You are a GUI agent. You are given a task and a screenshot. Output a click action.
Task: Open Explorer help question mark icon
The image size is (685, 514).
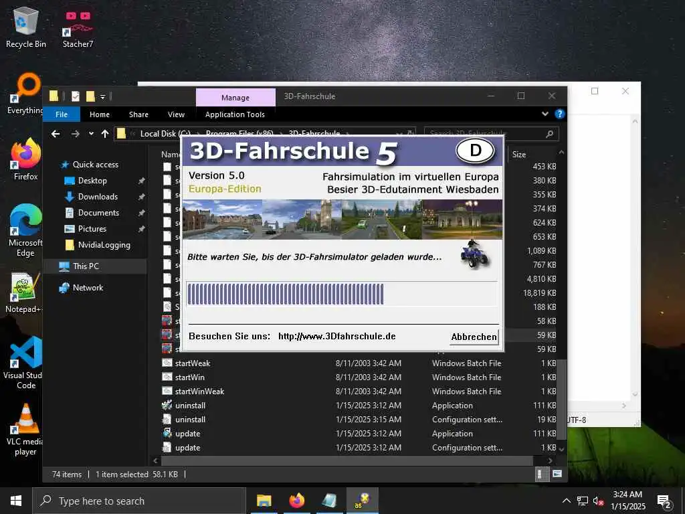pos(559,114)
